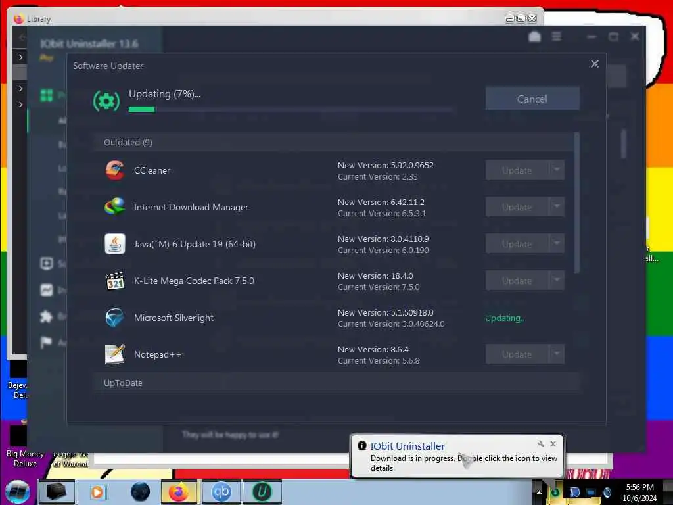Screen dimensions: 673x505
Task: Close the Software Updater dialog
Action: click(x=594, y=64)
